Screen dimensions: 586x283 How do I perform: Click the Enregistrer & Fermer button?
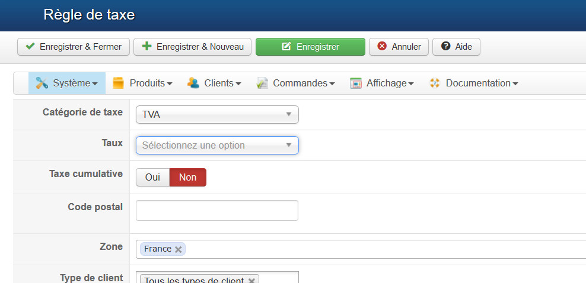pos(74,47)
